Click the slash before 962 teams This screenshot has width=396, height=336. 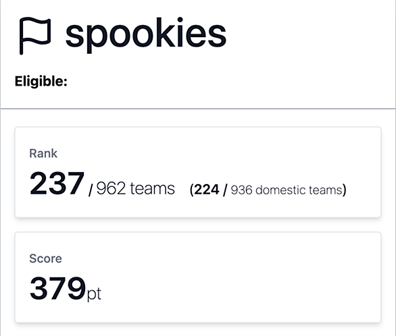91,190
